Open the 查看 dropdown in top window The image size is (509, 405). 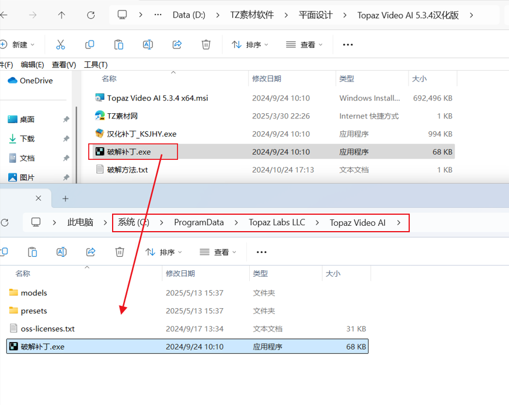click(304, 44)
